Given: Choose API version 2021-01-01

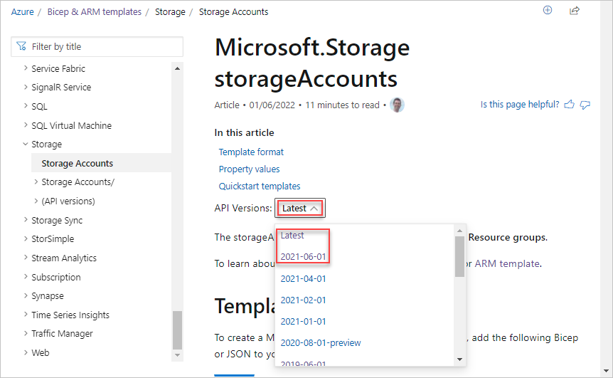Looking at the screenshot, I should tap(303, 321).
